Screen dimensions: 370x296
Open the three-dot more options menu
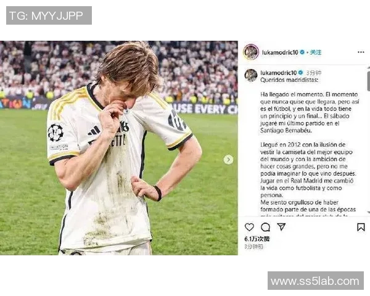click(x=361, y=52)
